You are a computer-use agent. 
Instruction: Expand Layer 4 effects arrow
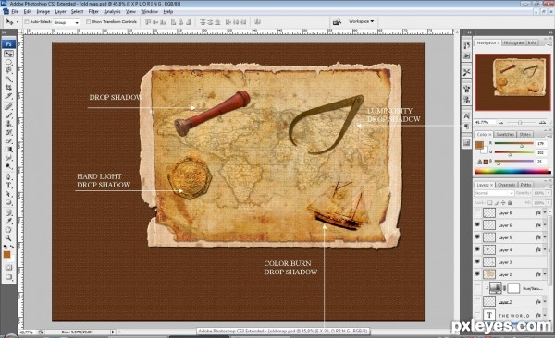point(545,249)
